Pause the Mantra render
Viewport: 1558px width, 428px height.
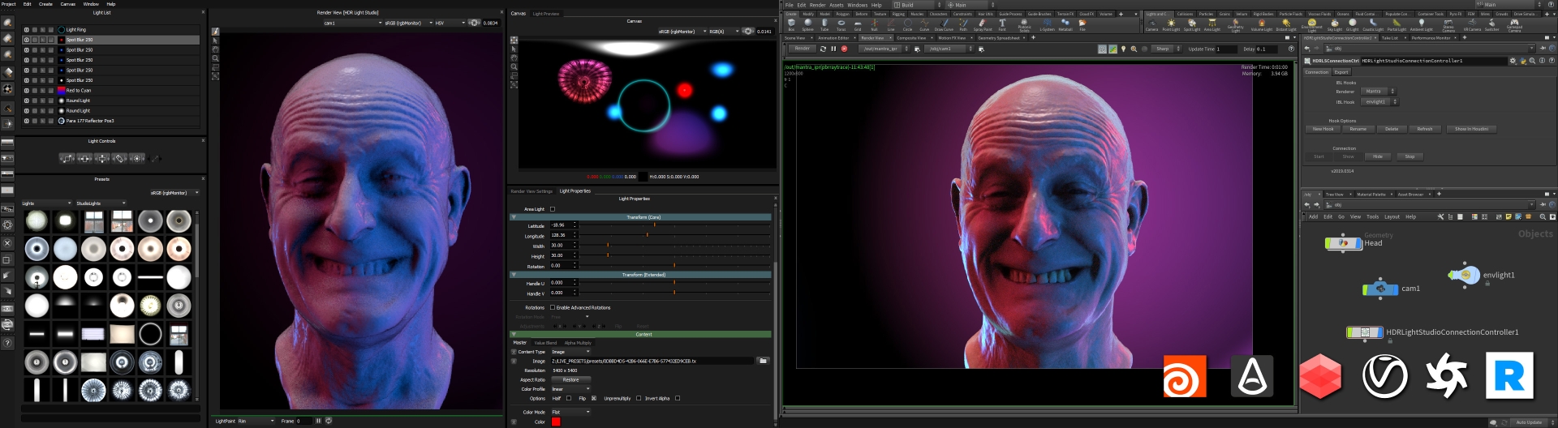[833, 49]
